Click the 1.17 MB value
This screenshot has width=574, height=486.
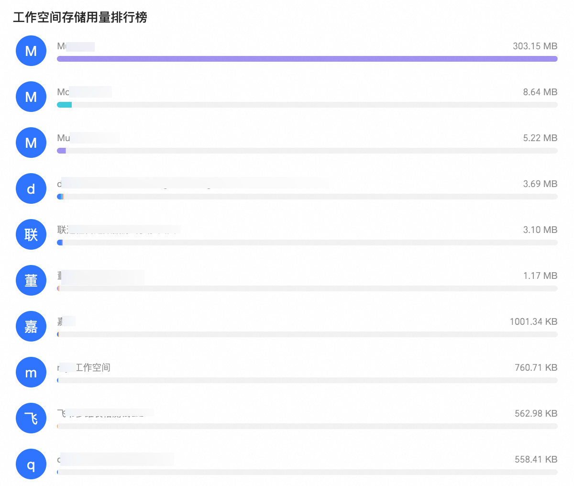point(540,276)
